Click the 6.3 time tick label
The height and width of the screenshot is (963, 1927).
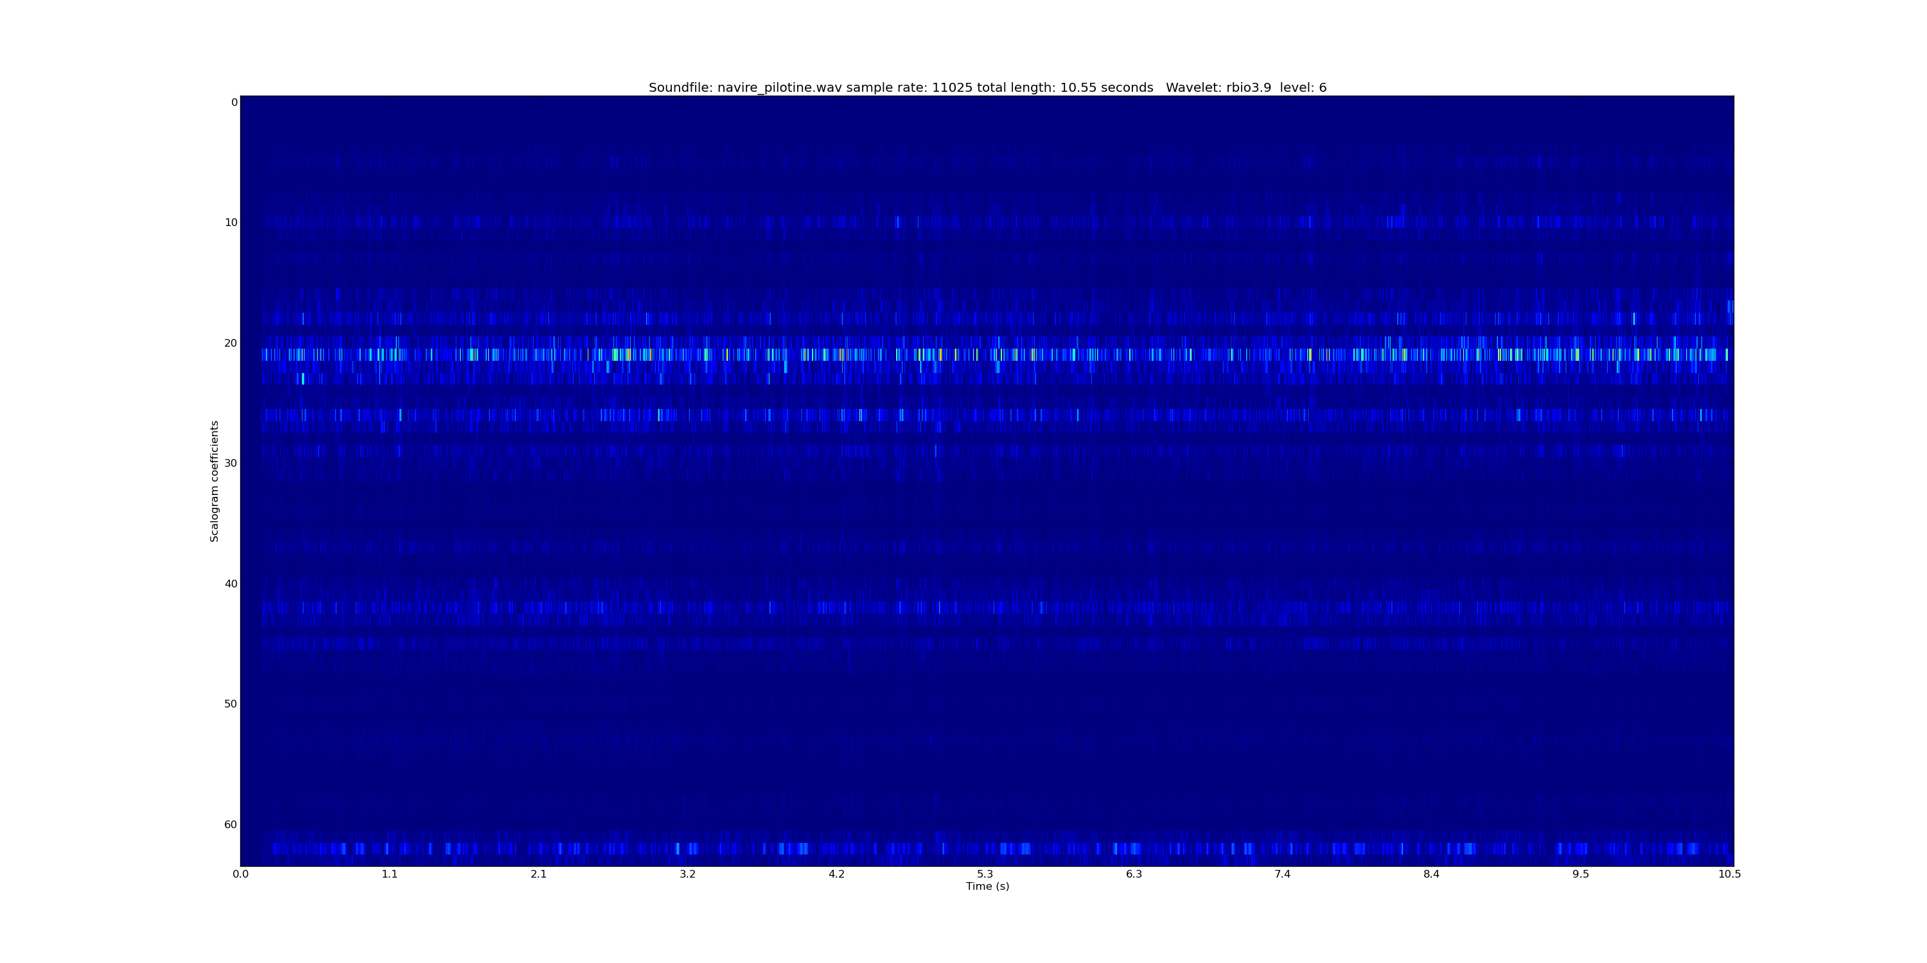(1133, 874)
